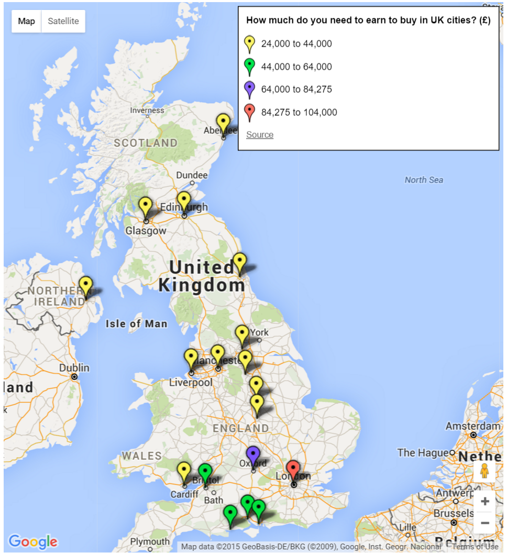Zoom in with the plus button

(x=484, y=501)
